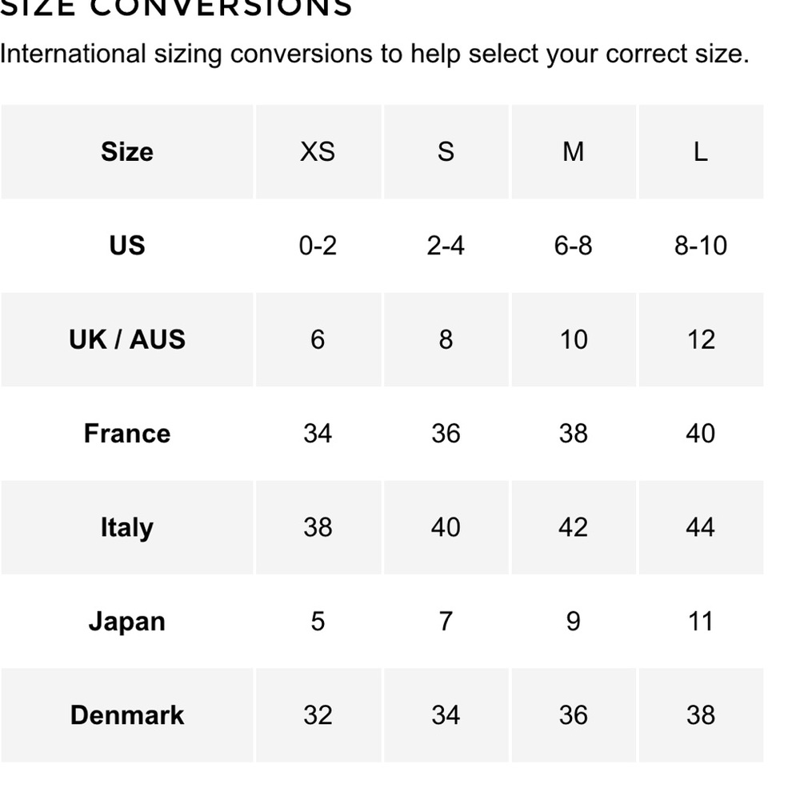Click the international sizing conversions description text

pos(374,54)
